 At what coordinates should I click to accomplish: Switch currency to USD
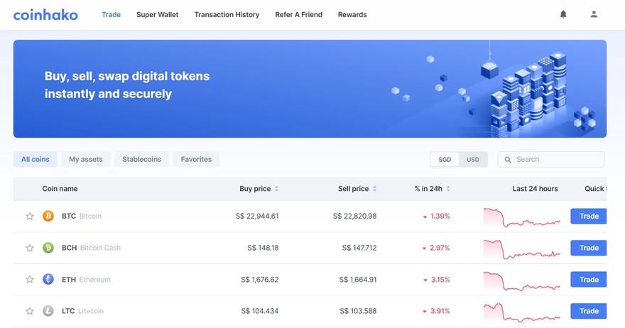pyautogui.click(x=473, y=160)
